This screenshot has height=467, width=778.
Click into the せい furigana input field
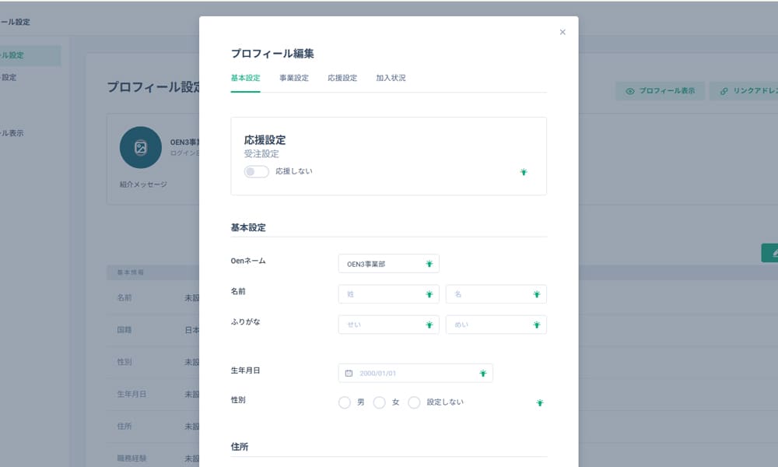tap(381, 325)
